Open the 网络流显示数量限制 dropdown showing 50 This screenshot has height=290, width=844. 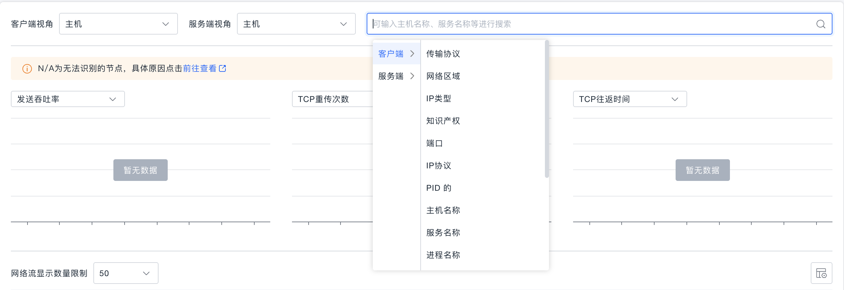(126, 273)
